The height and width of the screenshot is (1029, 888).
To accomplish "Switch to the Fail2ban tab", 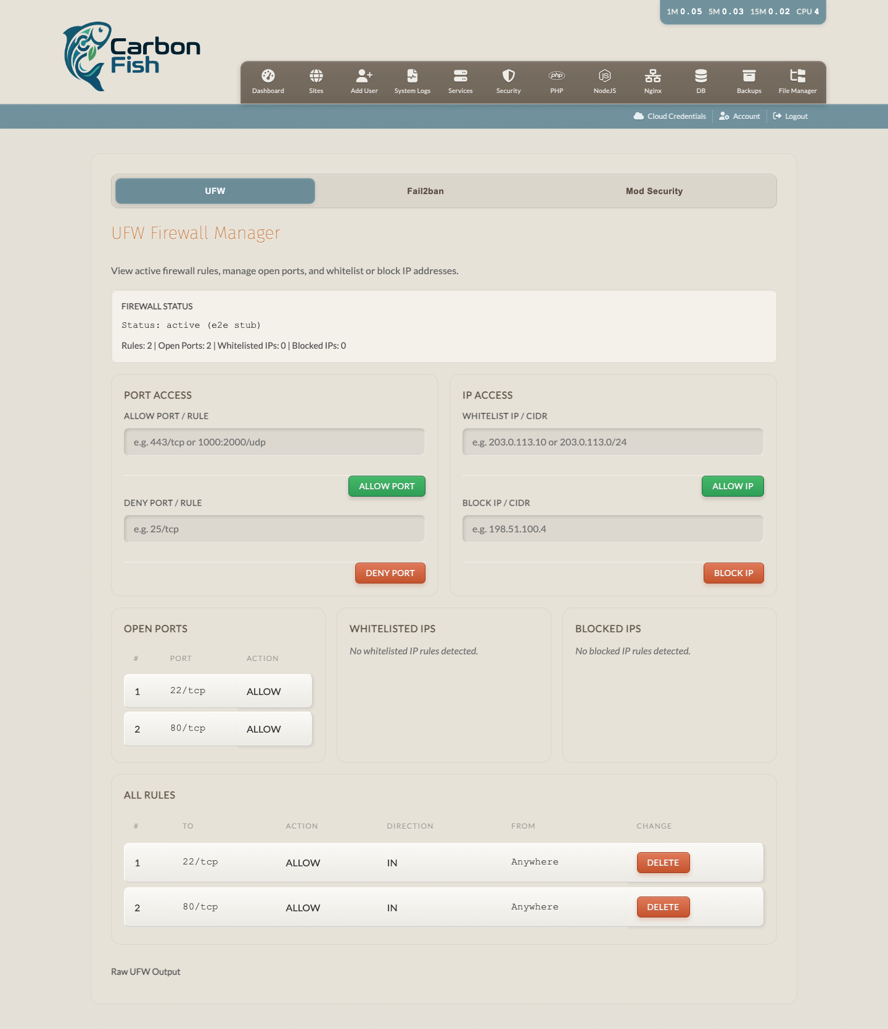I will point(425,191).
